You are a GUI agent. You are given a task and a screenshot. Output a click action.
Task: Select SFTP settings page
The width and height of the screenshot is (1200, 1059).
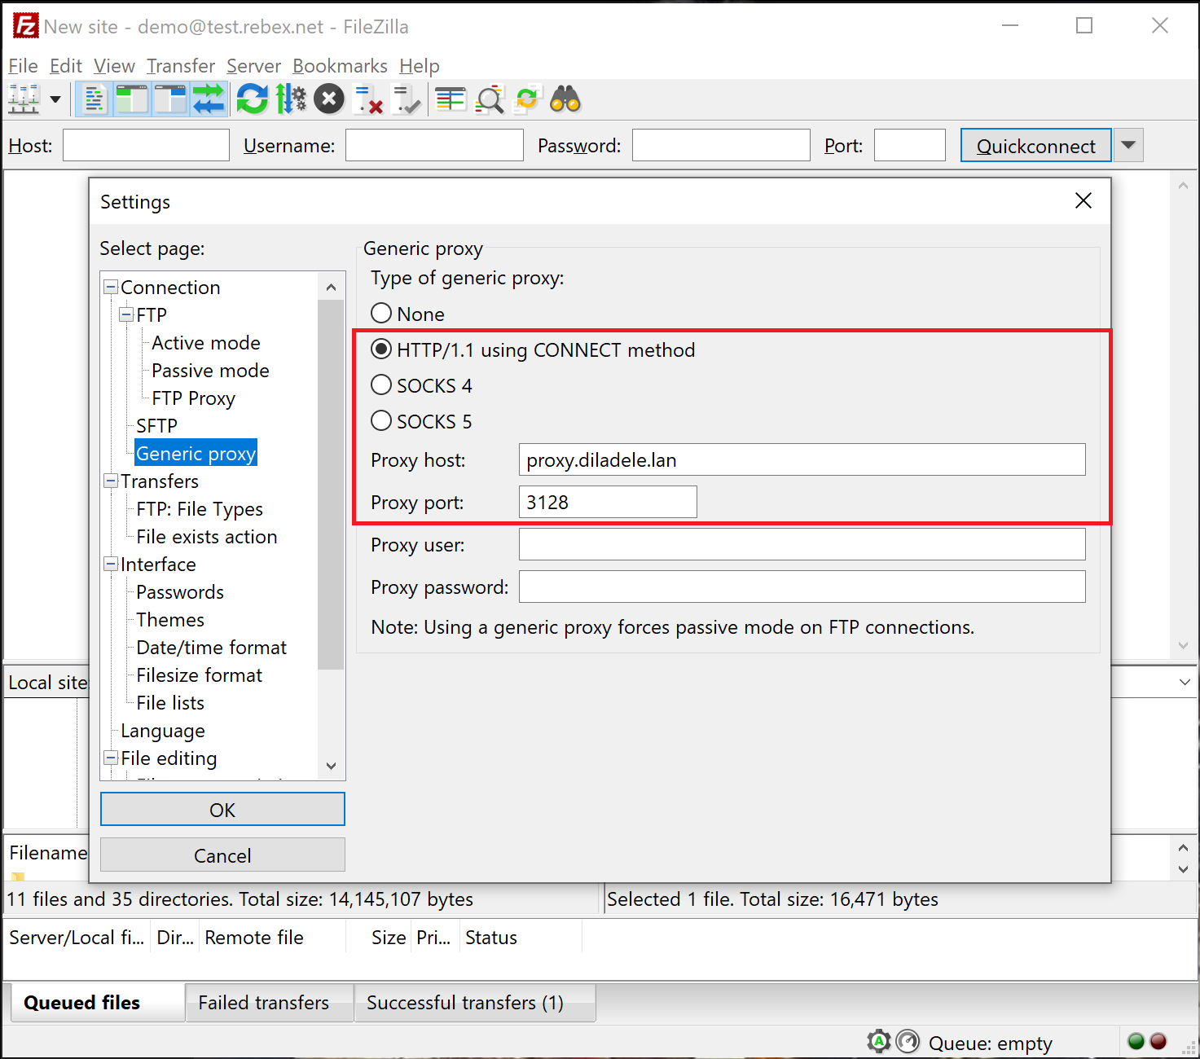(156, 425)
